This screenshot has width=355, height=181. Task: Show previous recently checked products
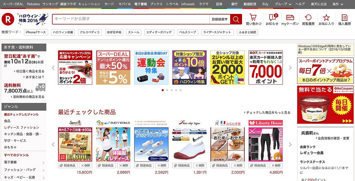tap(53, 145)
